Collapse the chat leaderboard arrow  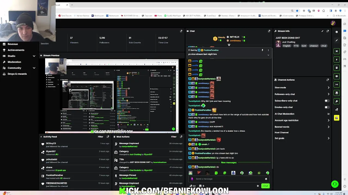pos(229,45)
